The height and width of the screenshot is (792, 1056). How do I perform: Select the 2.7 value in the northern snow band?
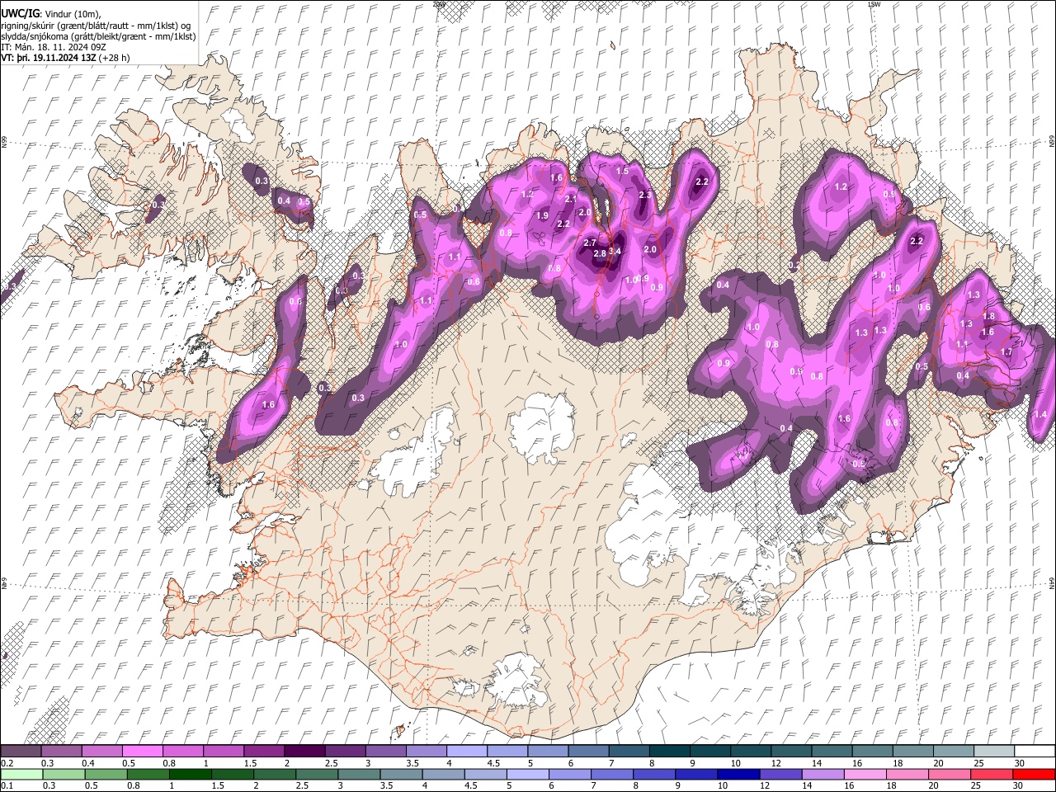click(x=590, y=243)
